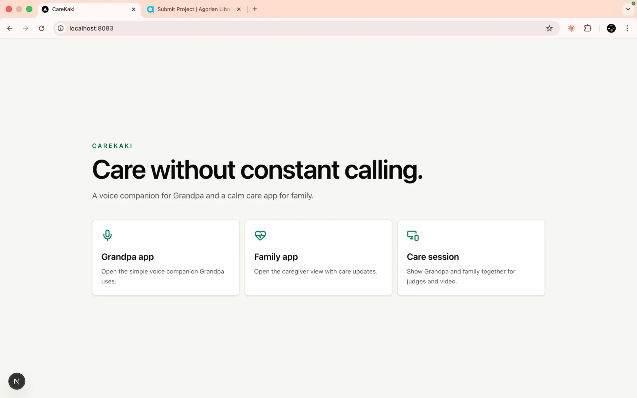Close the CareKaki tab
637x398 pixels.
tap(133, 9)
